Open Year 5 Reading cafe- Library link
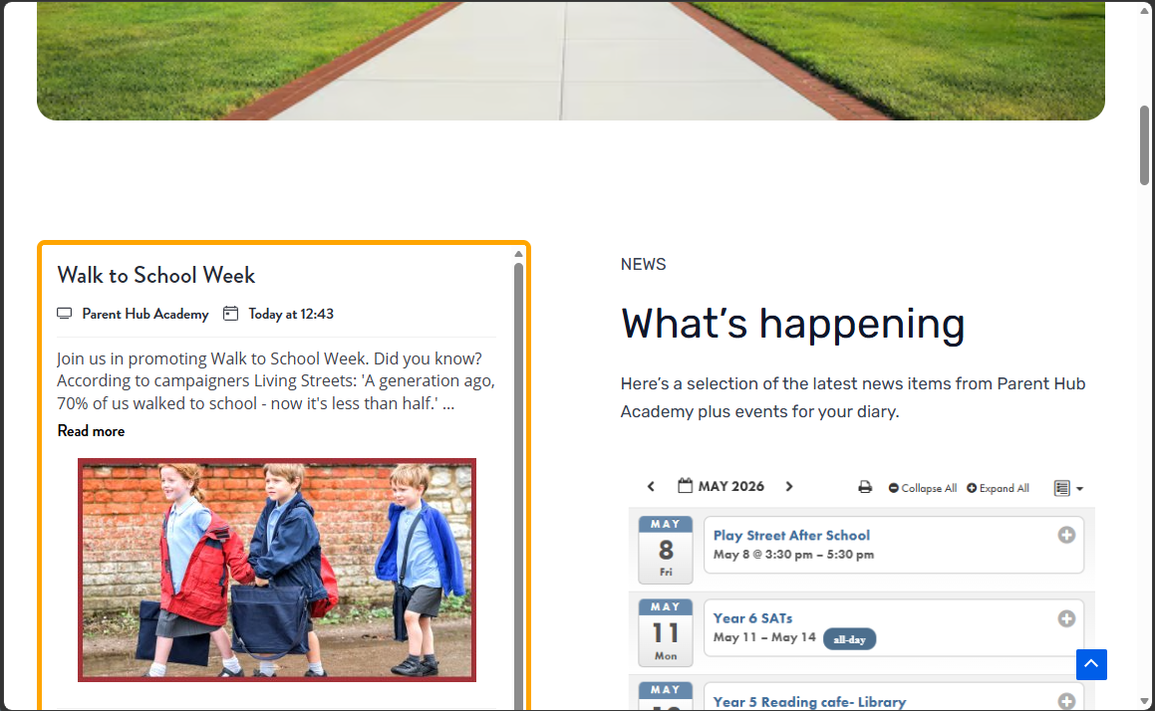1155x711 pixels. pyautogui.click(x=809, y=701)
